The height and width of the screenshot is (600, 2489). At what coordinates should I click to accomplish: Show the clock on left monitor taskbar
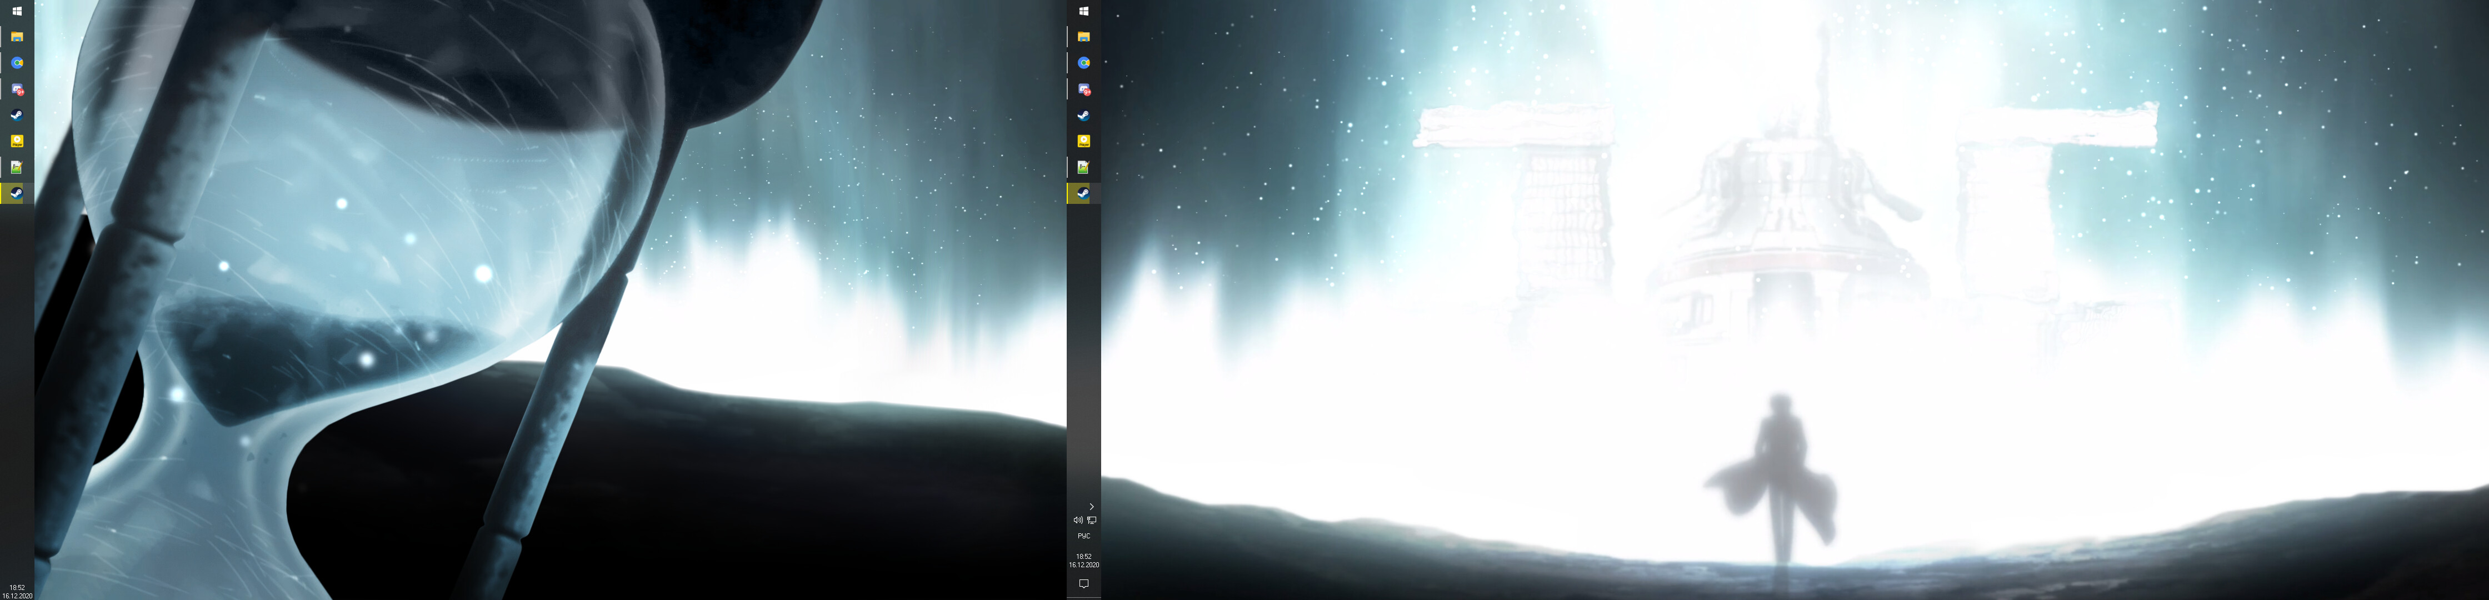coord(17,591)
